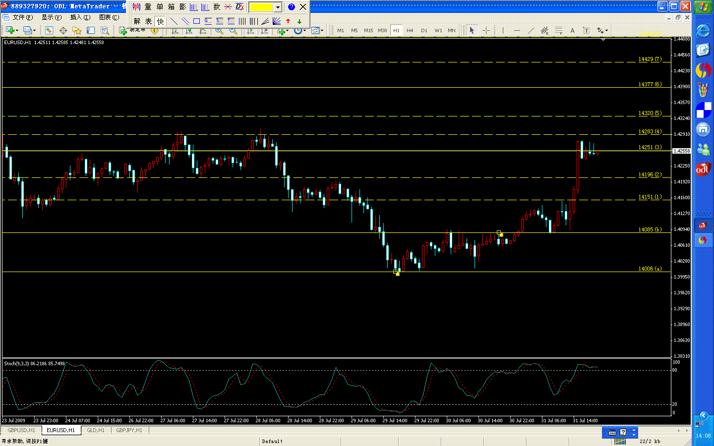714x446 pixels.
Task: Click the 量 button in the floating toolbar
Action: (148, 7)
